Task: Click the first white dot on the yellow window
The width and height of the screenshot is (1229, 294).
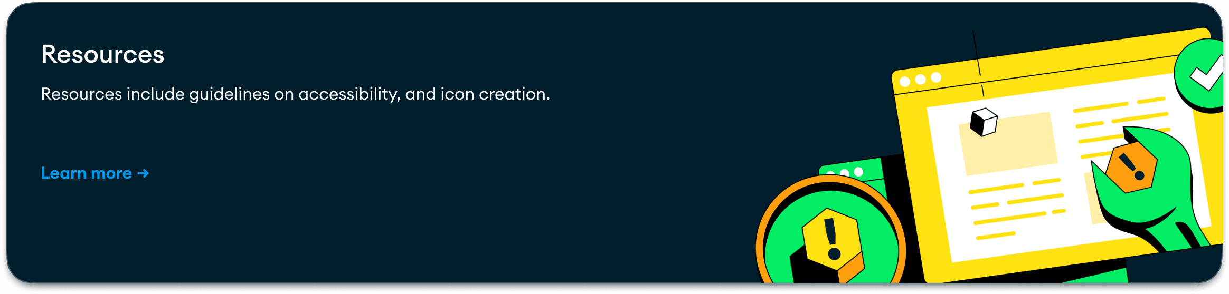Action: point(905,82)
